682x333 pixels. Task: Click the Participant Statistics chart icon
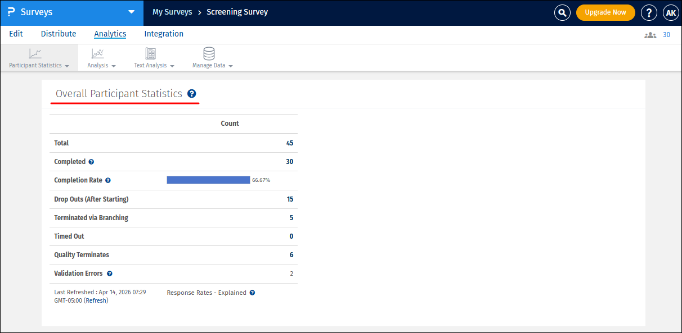coord(35,54)
